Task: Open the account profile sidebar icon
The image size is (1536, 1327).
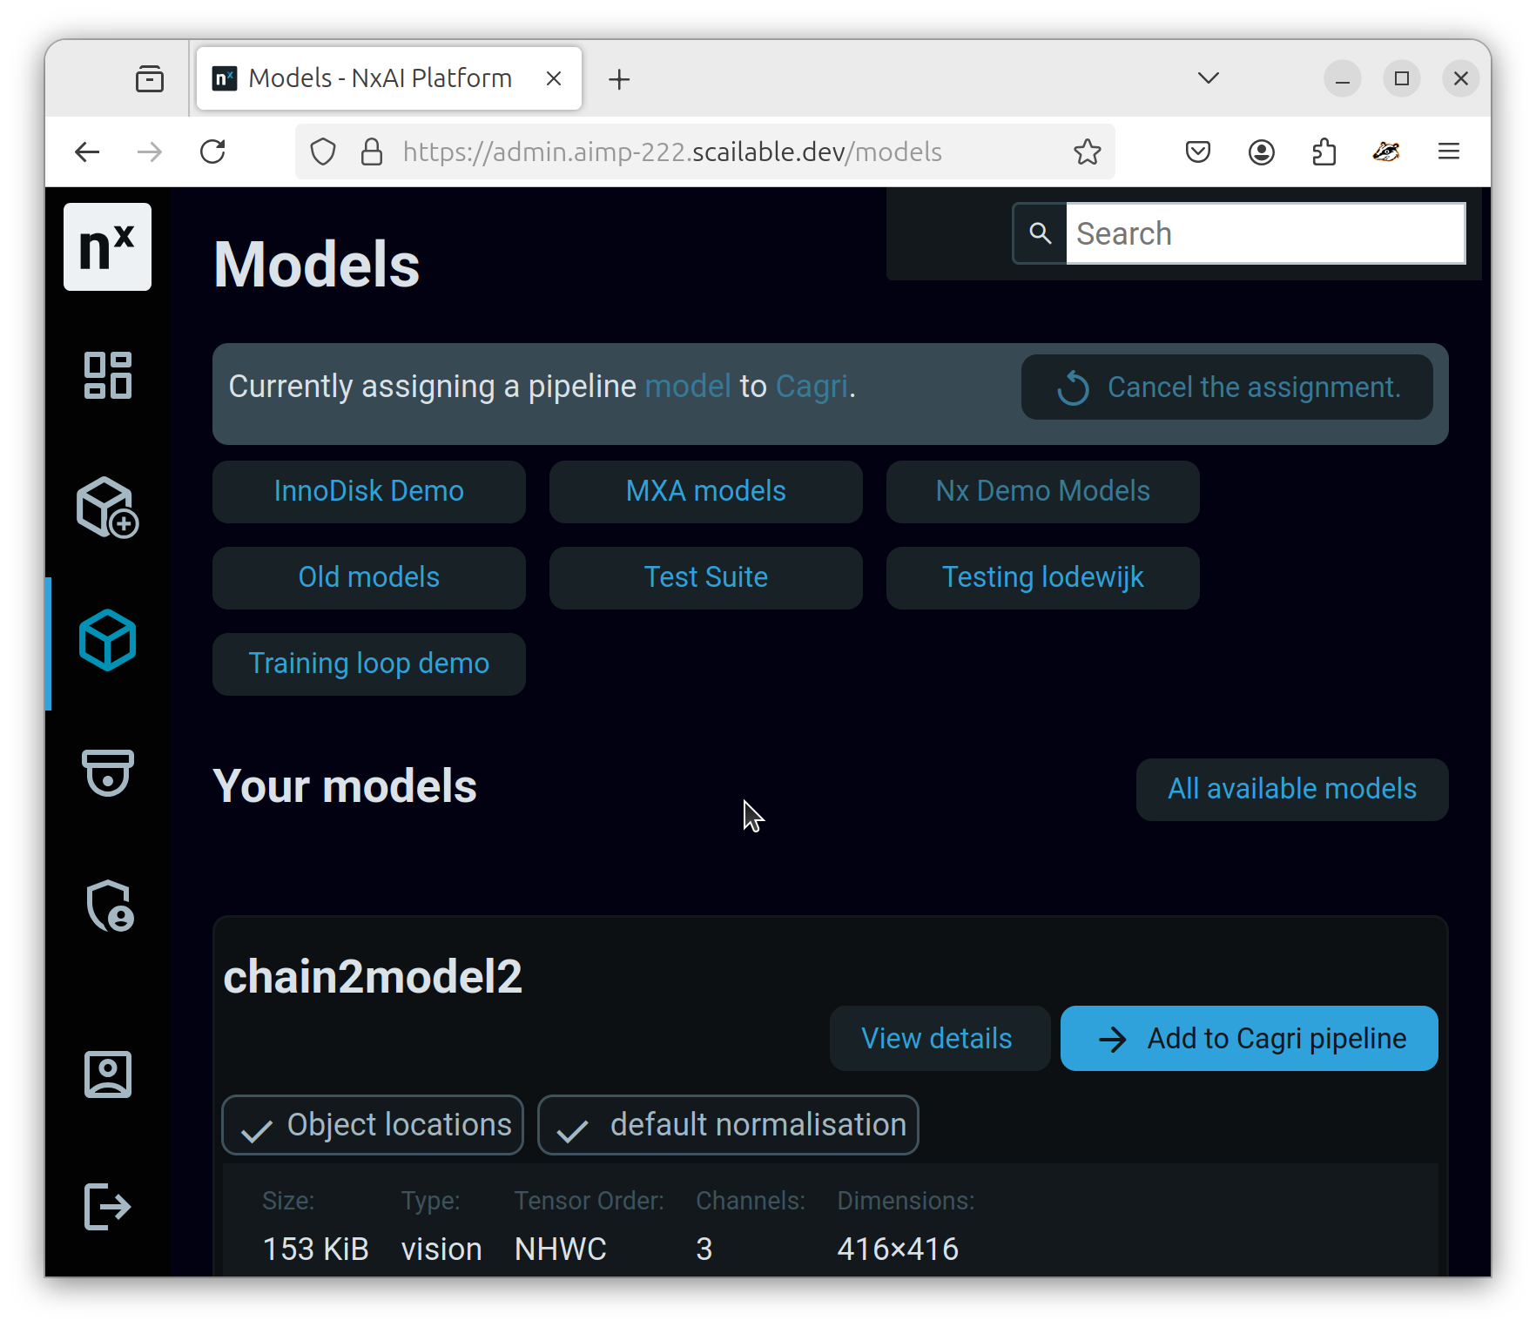Action: pos(107,1074)
